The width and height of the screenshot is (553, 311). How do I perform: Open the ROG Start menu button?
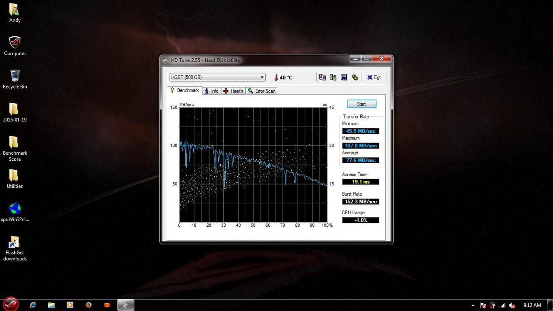[x=11, y=304]
